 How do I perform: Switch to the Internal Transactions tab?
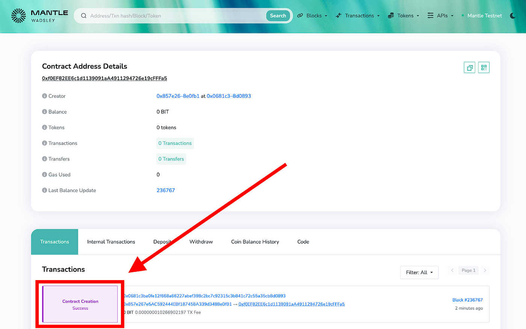tap(111, 242)
